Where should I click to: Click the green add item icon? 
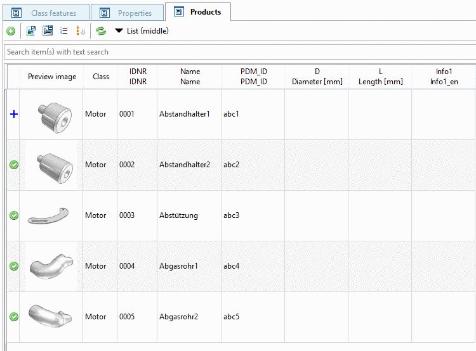[11, 31]
